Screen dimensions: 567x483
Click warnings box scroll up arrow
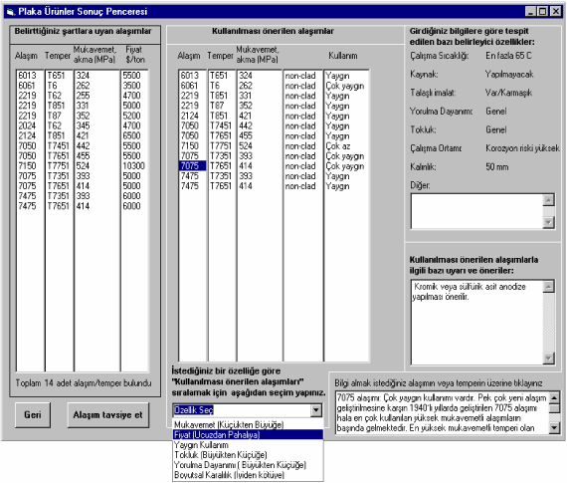coord(548,287)
